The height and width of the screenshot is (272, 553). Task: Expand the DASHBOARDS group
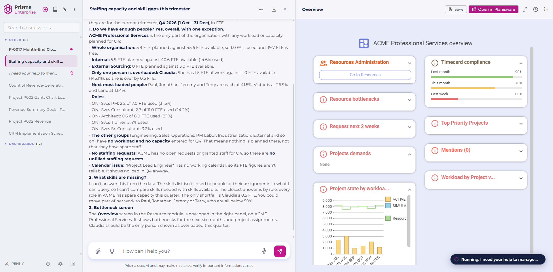[x=6, y=144]
